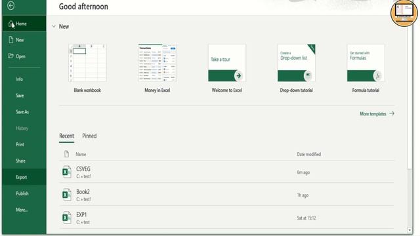Click the Blank workbook label text
Viewport: 420px width, 236px height.
pyautogui.click(x=87, y=90)
